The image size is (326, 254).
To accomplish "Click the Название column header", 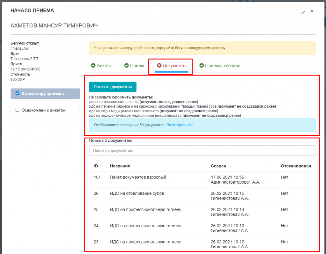I will pyautogui.click(x=120, y=166).
